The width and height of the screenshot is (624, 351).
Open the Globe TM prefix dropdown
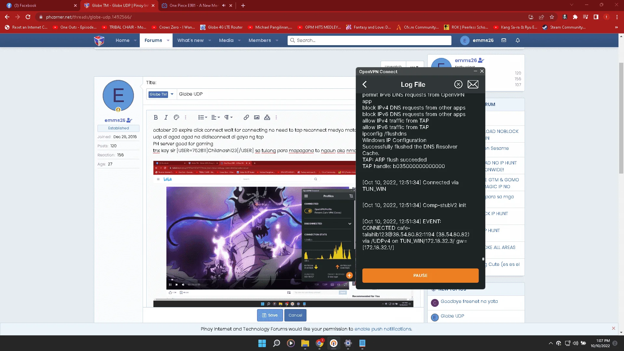point(161,94)
